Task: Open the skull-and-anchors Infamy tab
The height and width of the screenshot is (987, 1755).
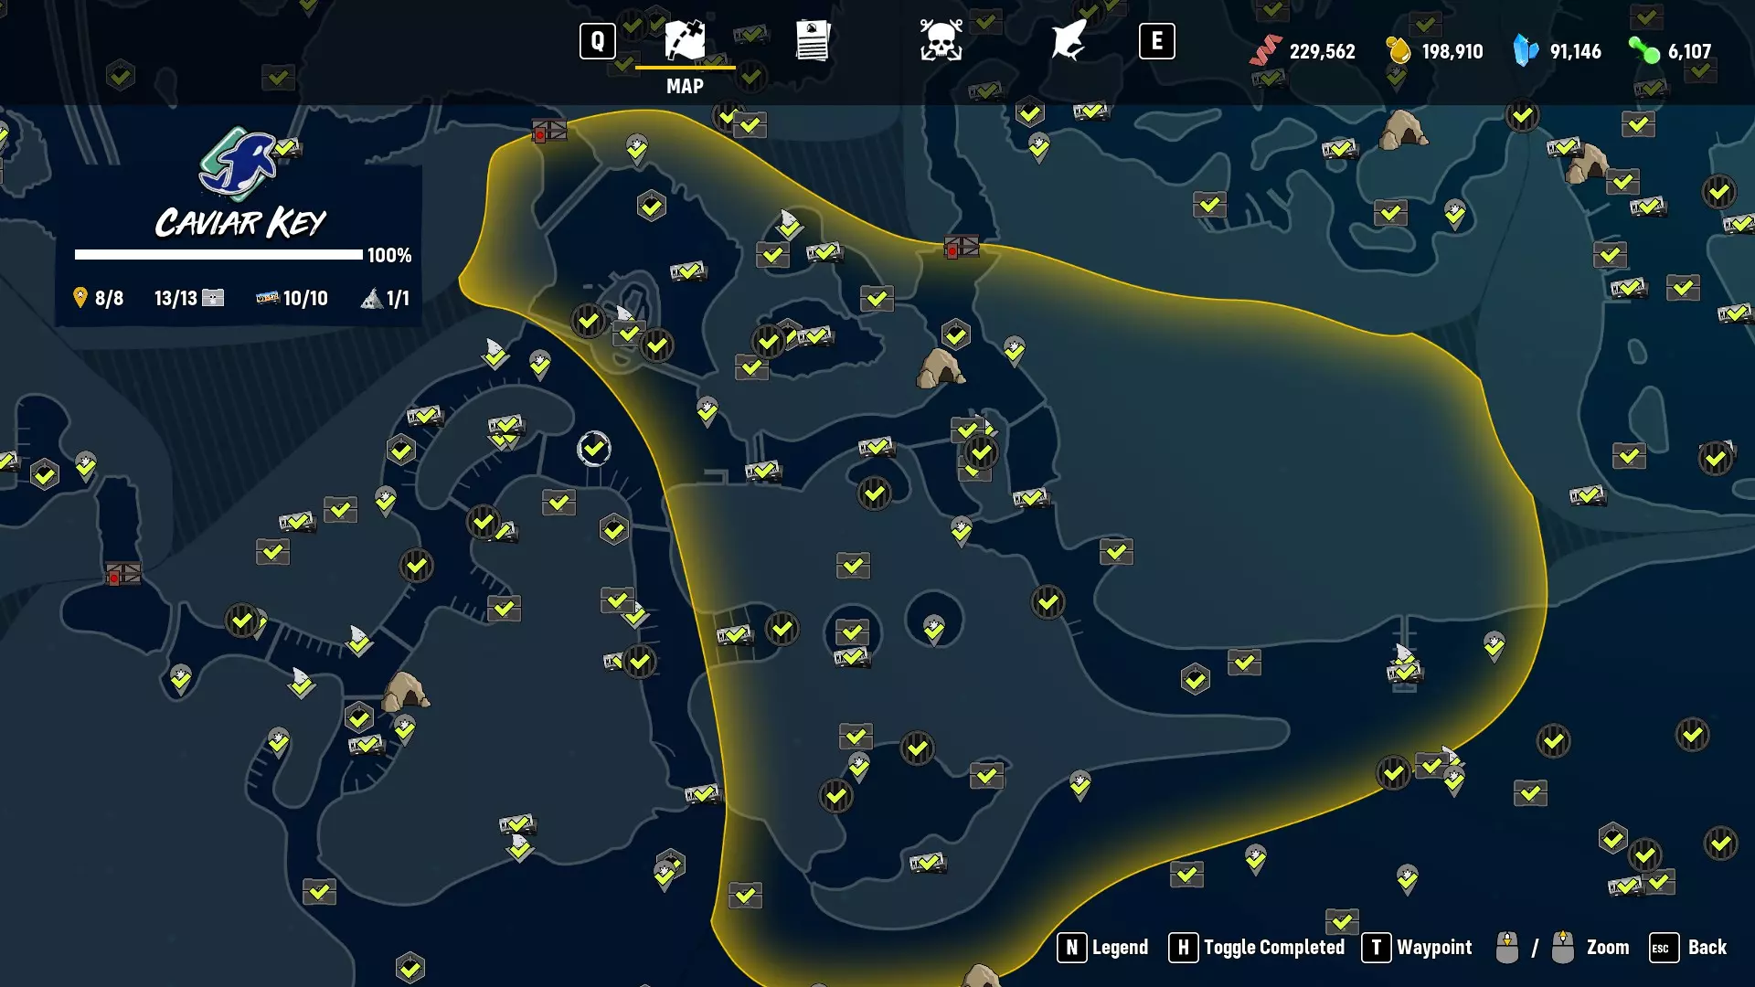Action: [x=941, y=41]
